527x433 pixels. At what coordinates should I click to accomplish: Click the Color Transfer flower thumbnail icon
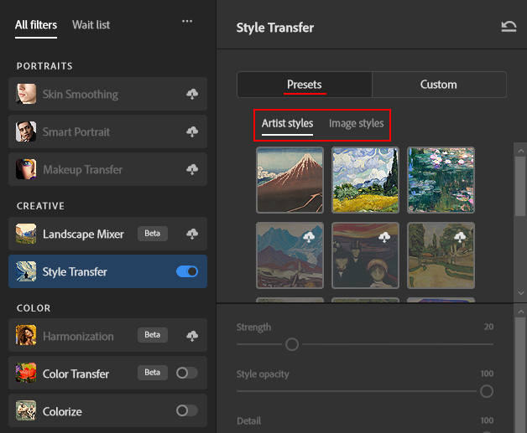26,373
